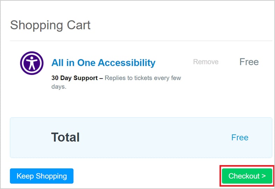Select the bold 30 Day Support text
Screen dimensions: 275x189
point(75,78)
